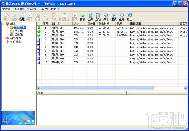Viewport: 189px width, 131px height.
Task: Select 已删除 trash item in tree
Action: [19, 34]
